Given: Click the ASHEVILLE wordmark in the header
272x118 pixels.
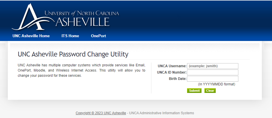Looking at the screenshot, I should [x=82, y=22].
